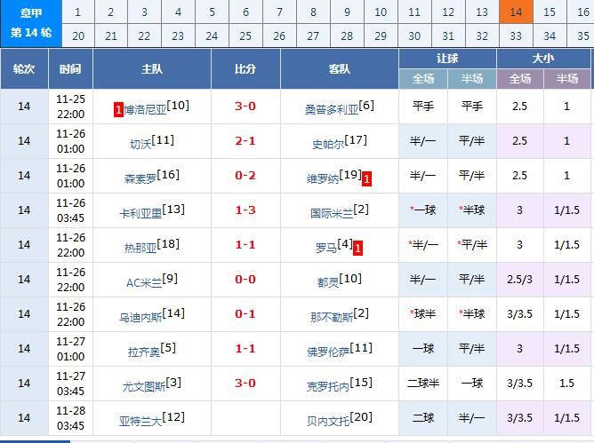Viewport: 594px width, 443px height.
Task: Open round 7 tab
Action: (279, 12)
